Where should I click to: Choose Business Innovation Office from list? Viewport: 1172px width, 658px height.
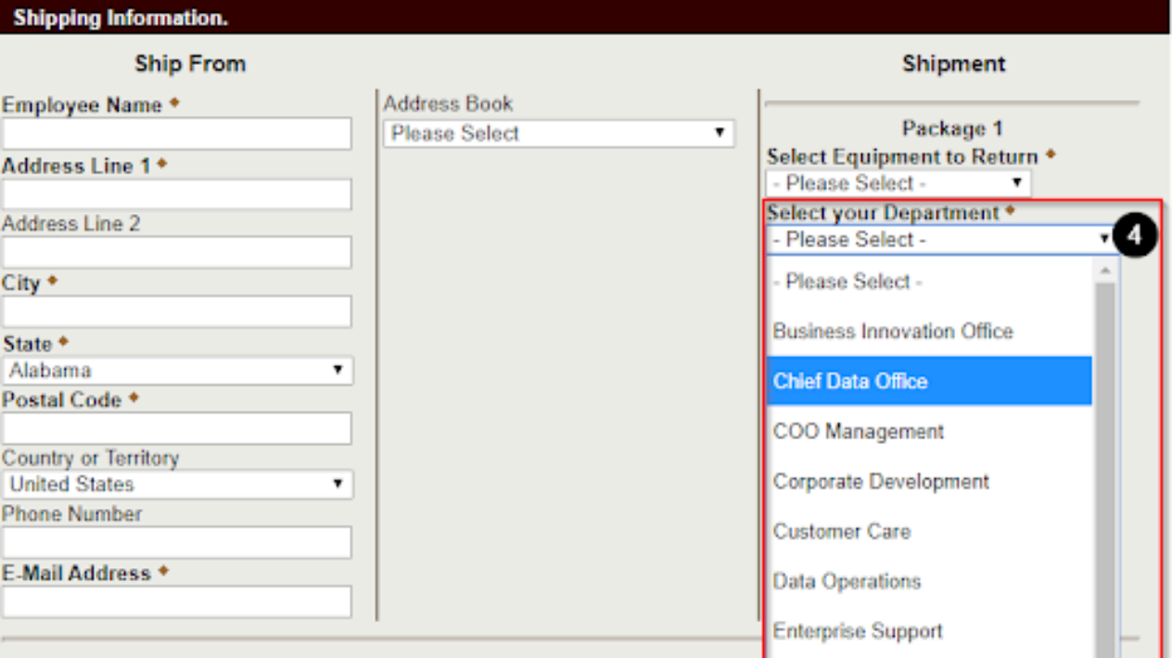(893, 332)
